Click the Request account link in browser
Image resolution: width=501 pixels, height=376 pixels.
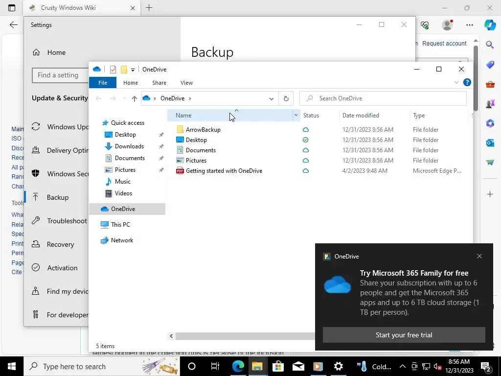point(444,44)
